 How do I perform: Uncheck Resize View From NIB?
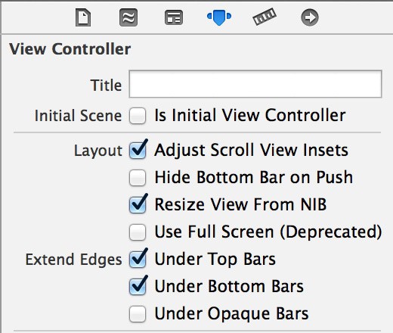pos(138,205)
